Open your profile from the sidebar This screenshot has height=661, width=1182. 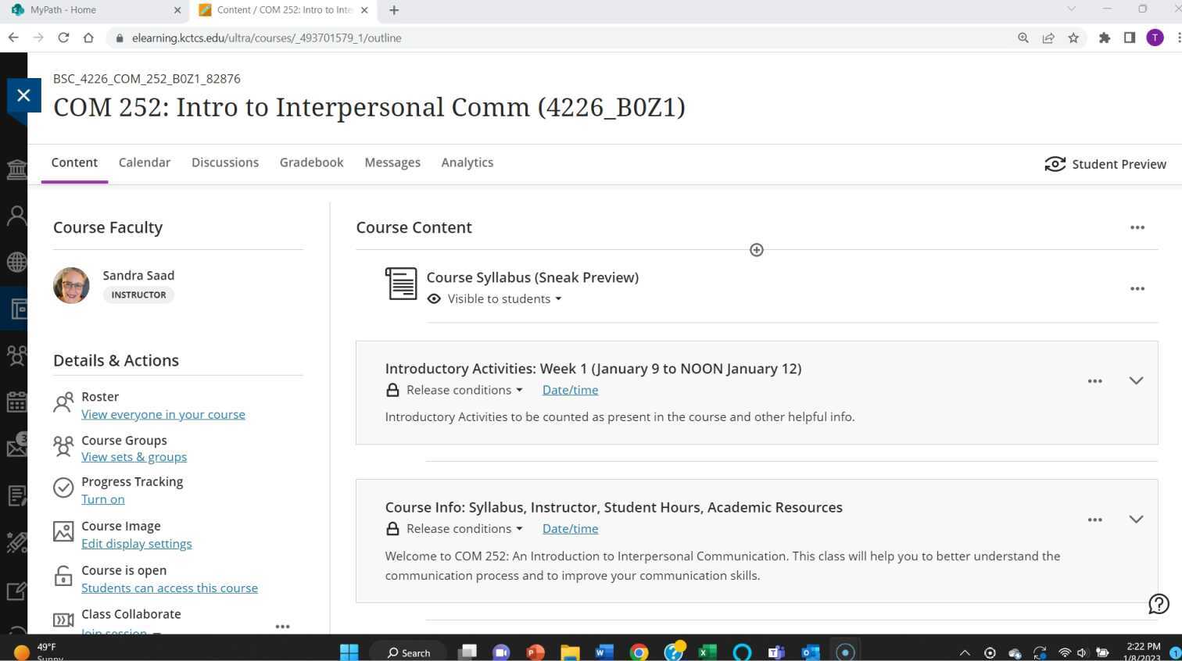click(17, 215)
